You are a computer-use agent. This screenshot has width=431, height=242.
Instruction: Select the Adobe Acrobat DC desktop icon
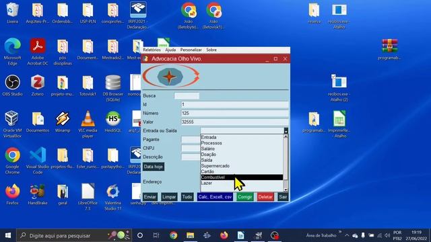[38, 52]
